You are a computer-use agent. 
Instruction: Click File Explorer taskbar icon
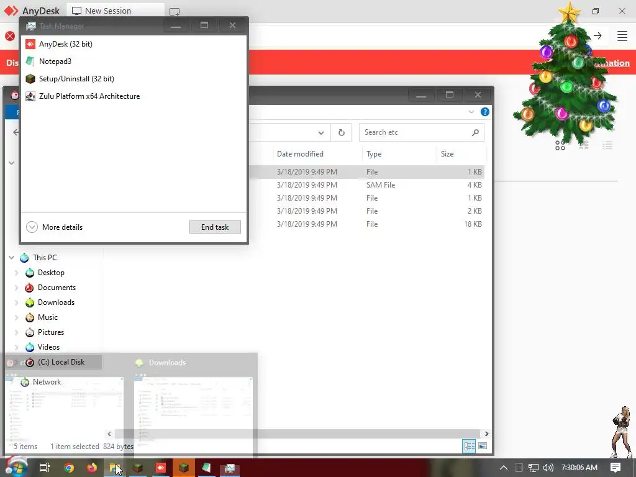click(x=115, y=468)
